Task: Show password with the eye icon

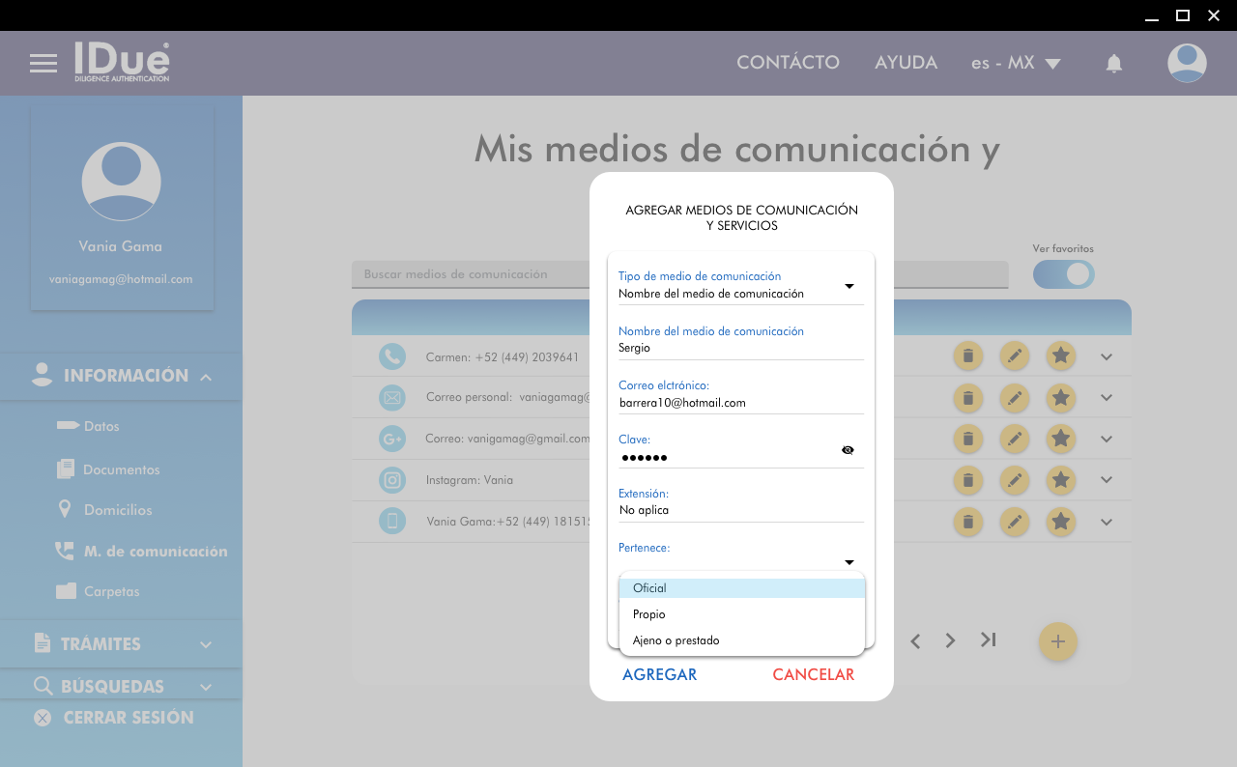Action: coord(848,450)
